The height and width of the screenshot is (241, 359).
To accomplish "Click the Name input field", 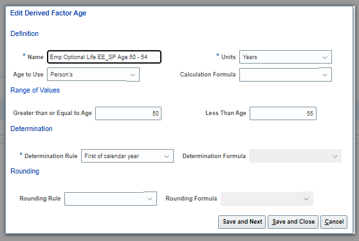I will pyautogui.click(x=104, y=57).
